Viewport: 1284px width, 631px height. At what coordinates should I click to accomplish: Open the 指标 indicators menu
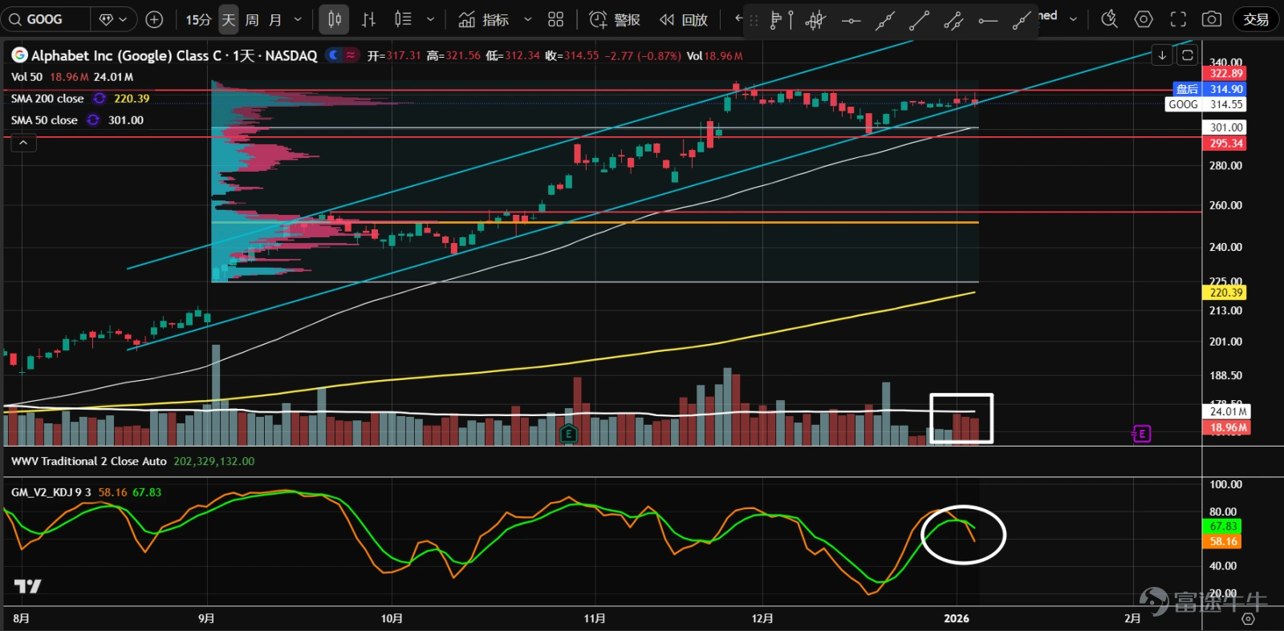click(x=484, y=19)
